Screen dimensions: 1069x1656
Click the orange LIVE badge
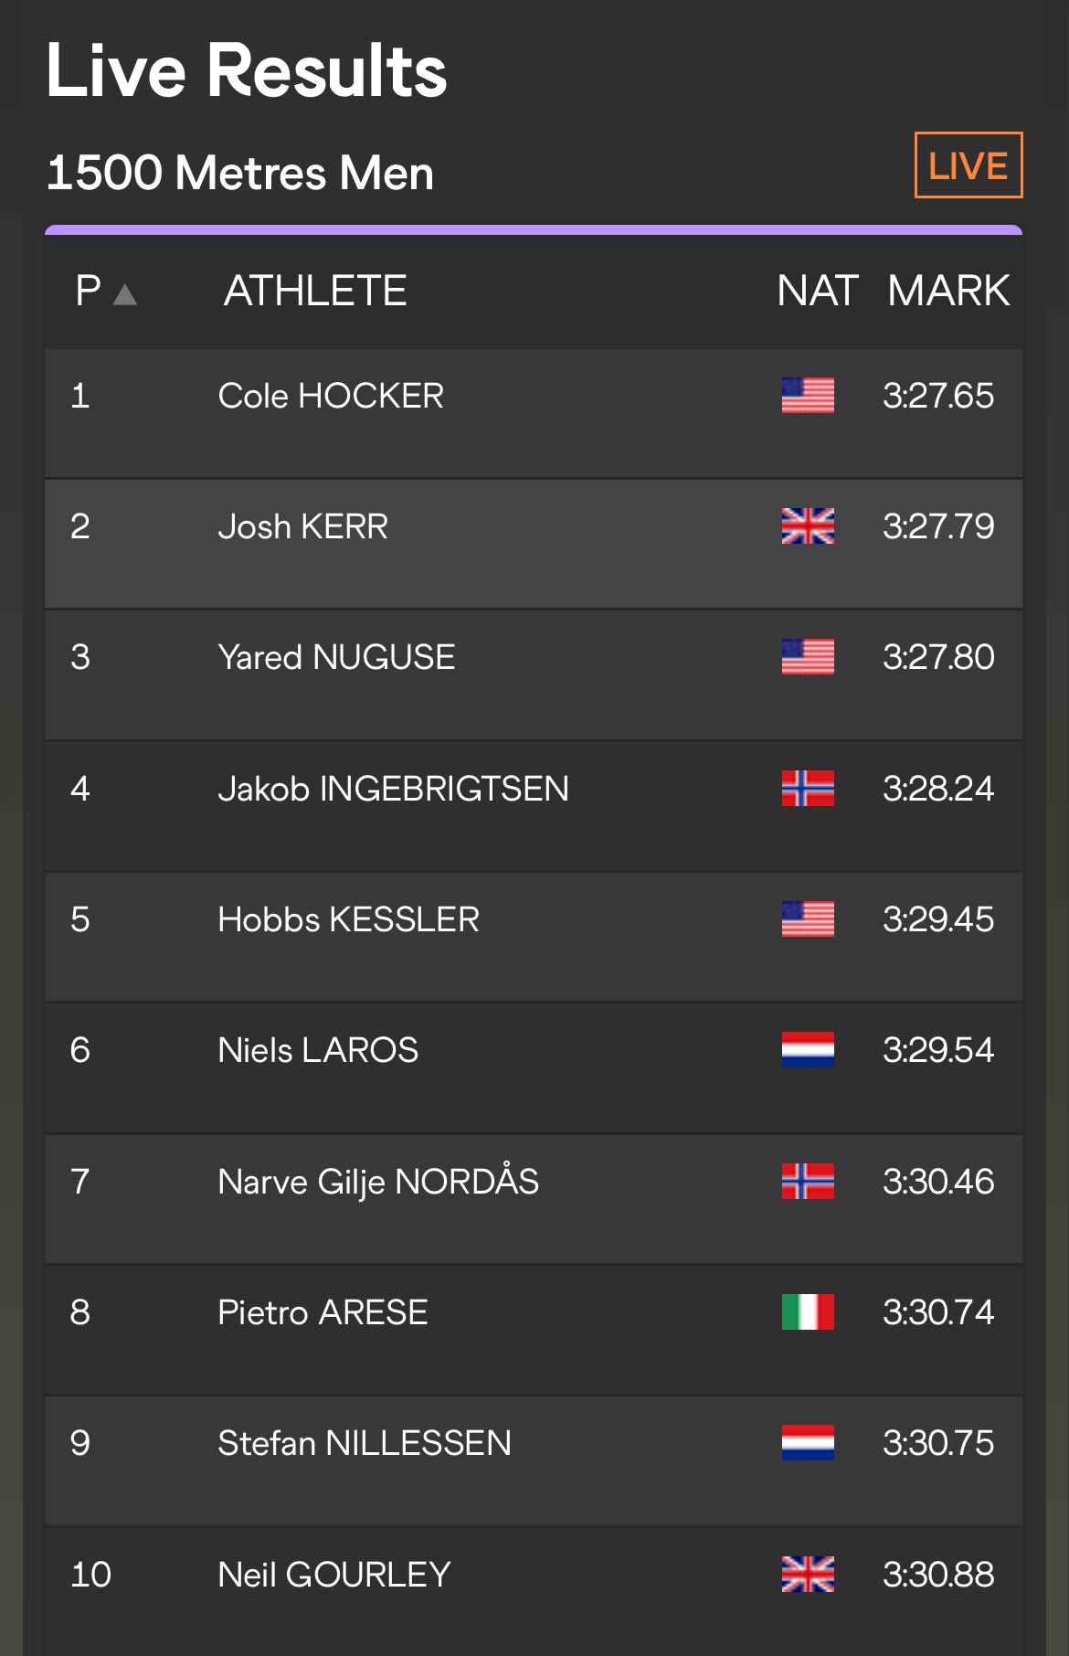click(968, 165)
